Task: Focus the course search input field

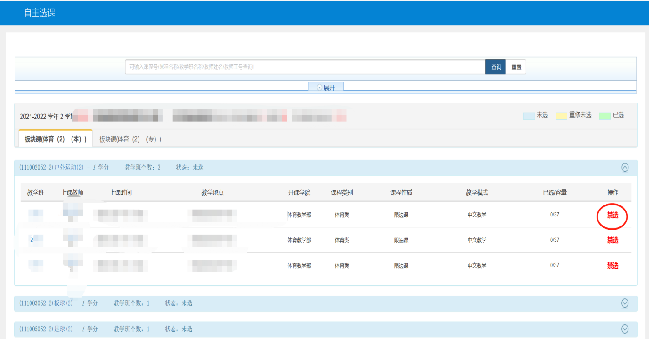Action: (x=304, y=67)
